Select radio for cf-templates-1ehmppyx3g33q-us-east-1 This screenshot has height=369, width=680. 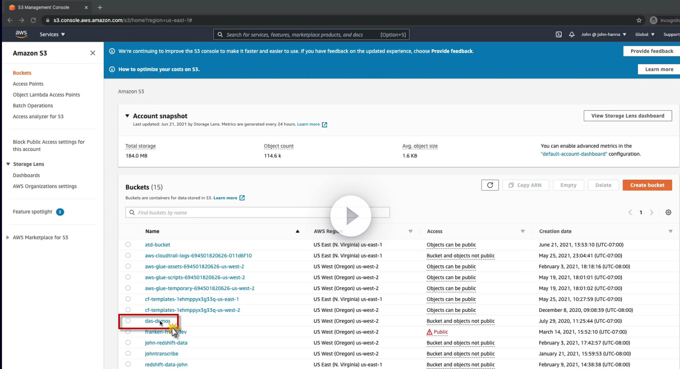pyautogui.click(x=128, y=299)
